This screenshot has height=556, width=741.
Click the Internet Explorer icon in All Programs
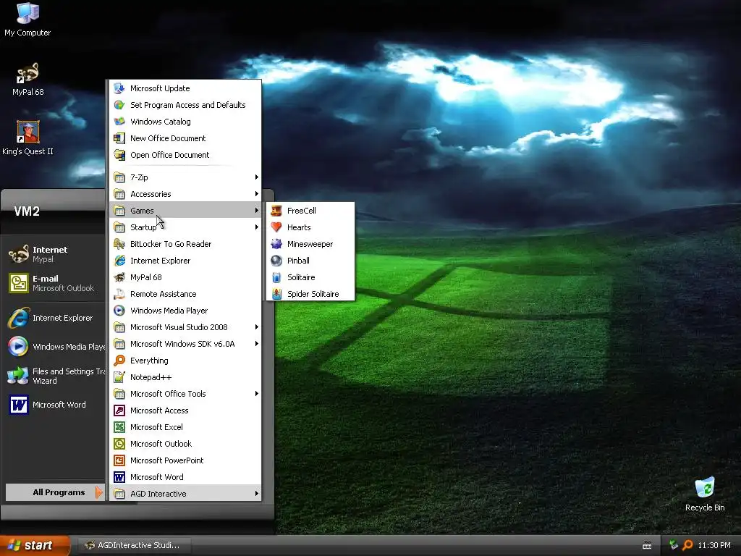(119, 261)
